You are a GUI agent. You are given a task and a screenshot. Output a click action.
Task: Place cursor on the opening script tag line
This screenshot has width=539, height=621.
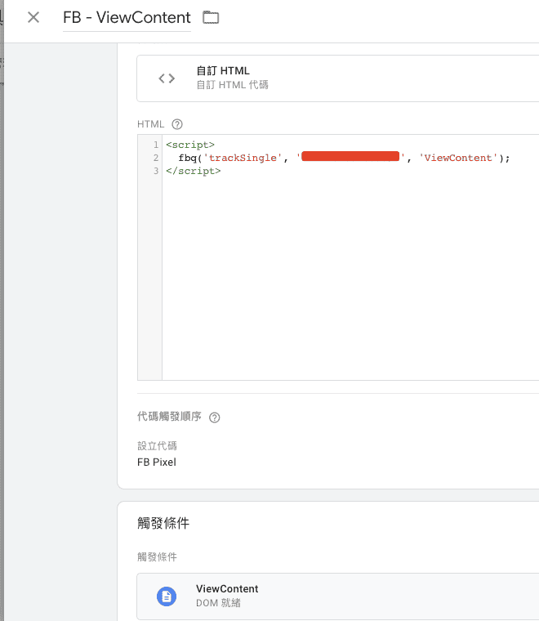click(x=190, y=145)
